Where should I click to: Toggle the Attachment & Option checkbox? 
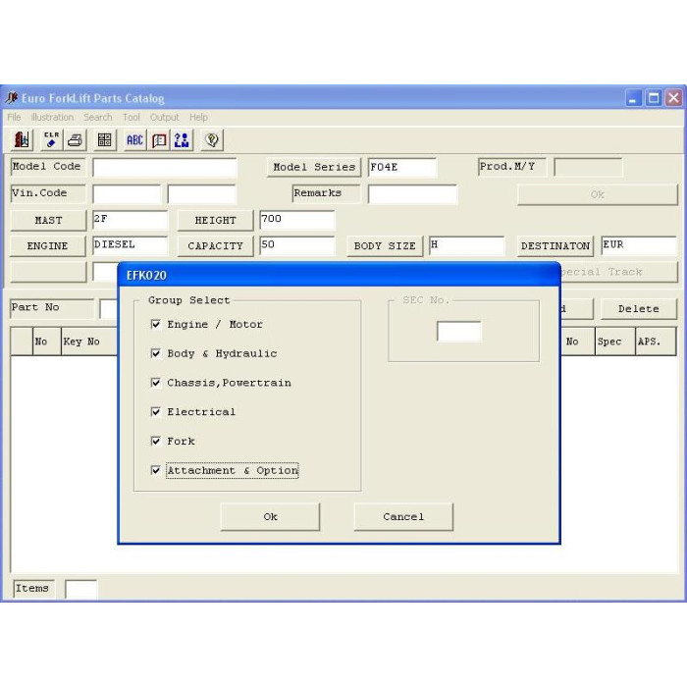tap(155, 470)
